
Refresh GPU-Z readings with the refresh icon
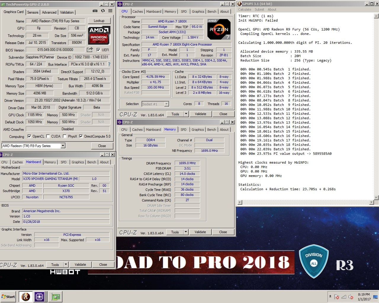(x=103, y=11)
